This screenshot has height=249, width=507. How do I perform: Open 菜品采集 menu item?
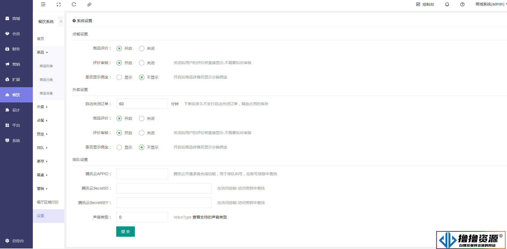(x=48, y=93)
